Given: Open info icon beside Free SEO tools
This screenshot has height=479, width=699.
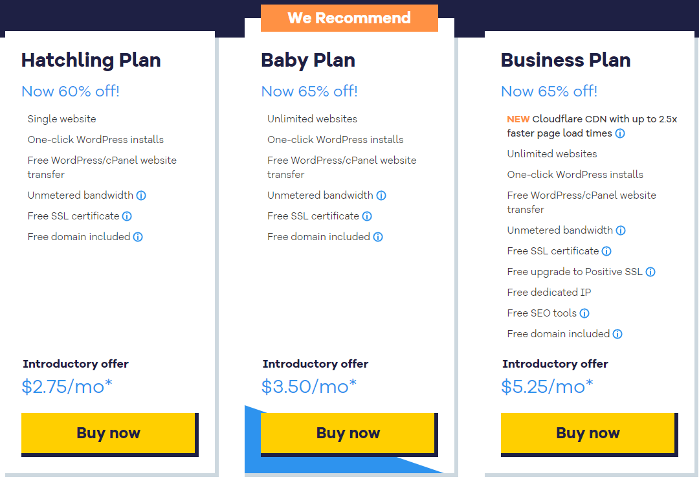Looking at the screenshot, I should (x=584, y=313).
